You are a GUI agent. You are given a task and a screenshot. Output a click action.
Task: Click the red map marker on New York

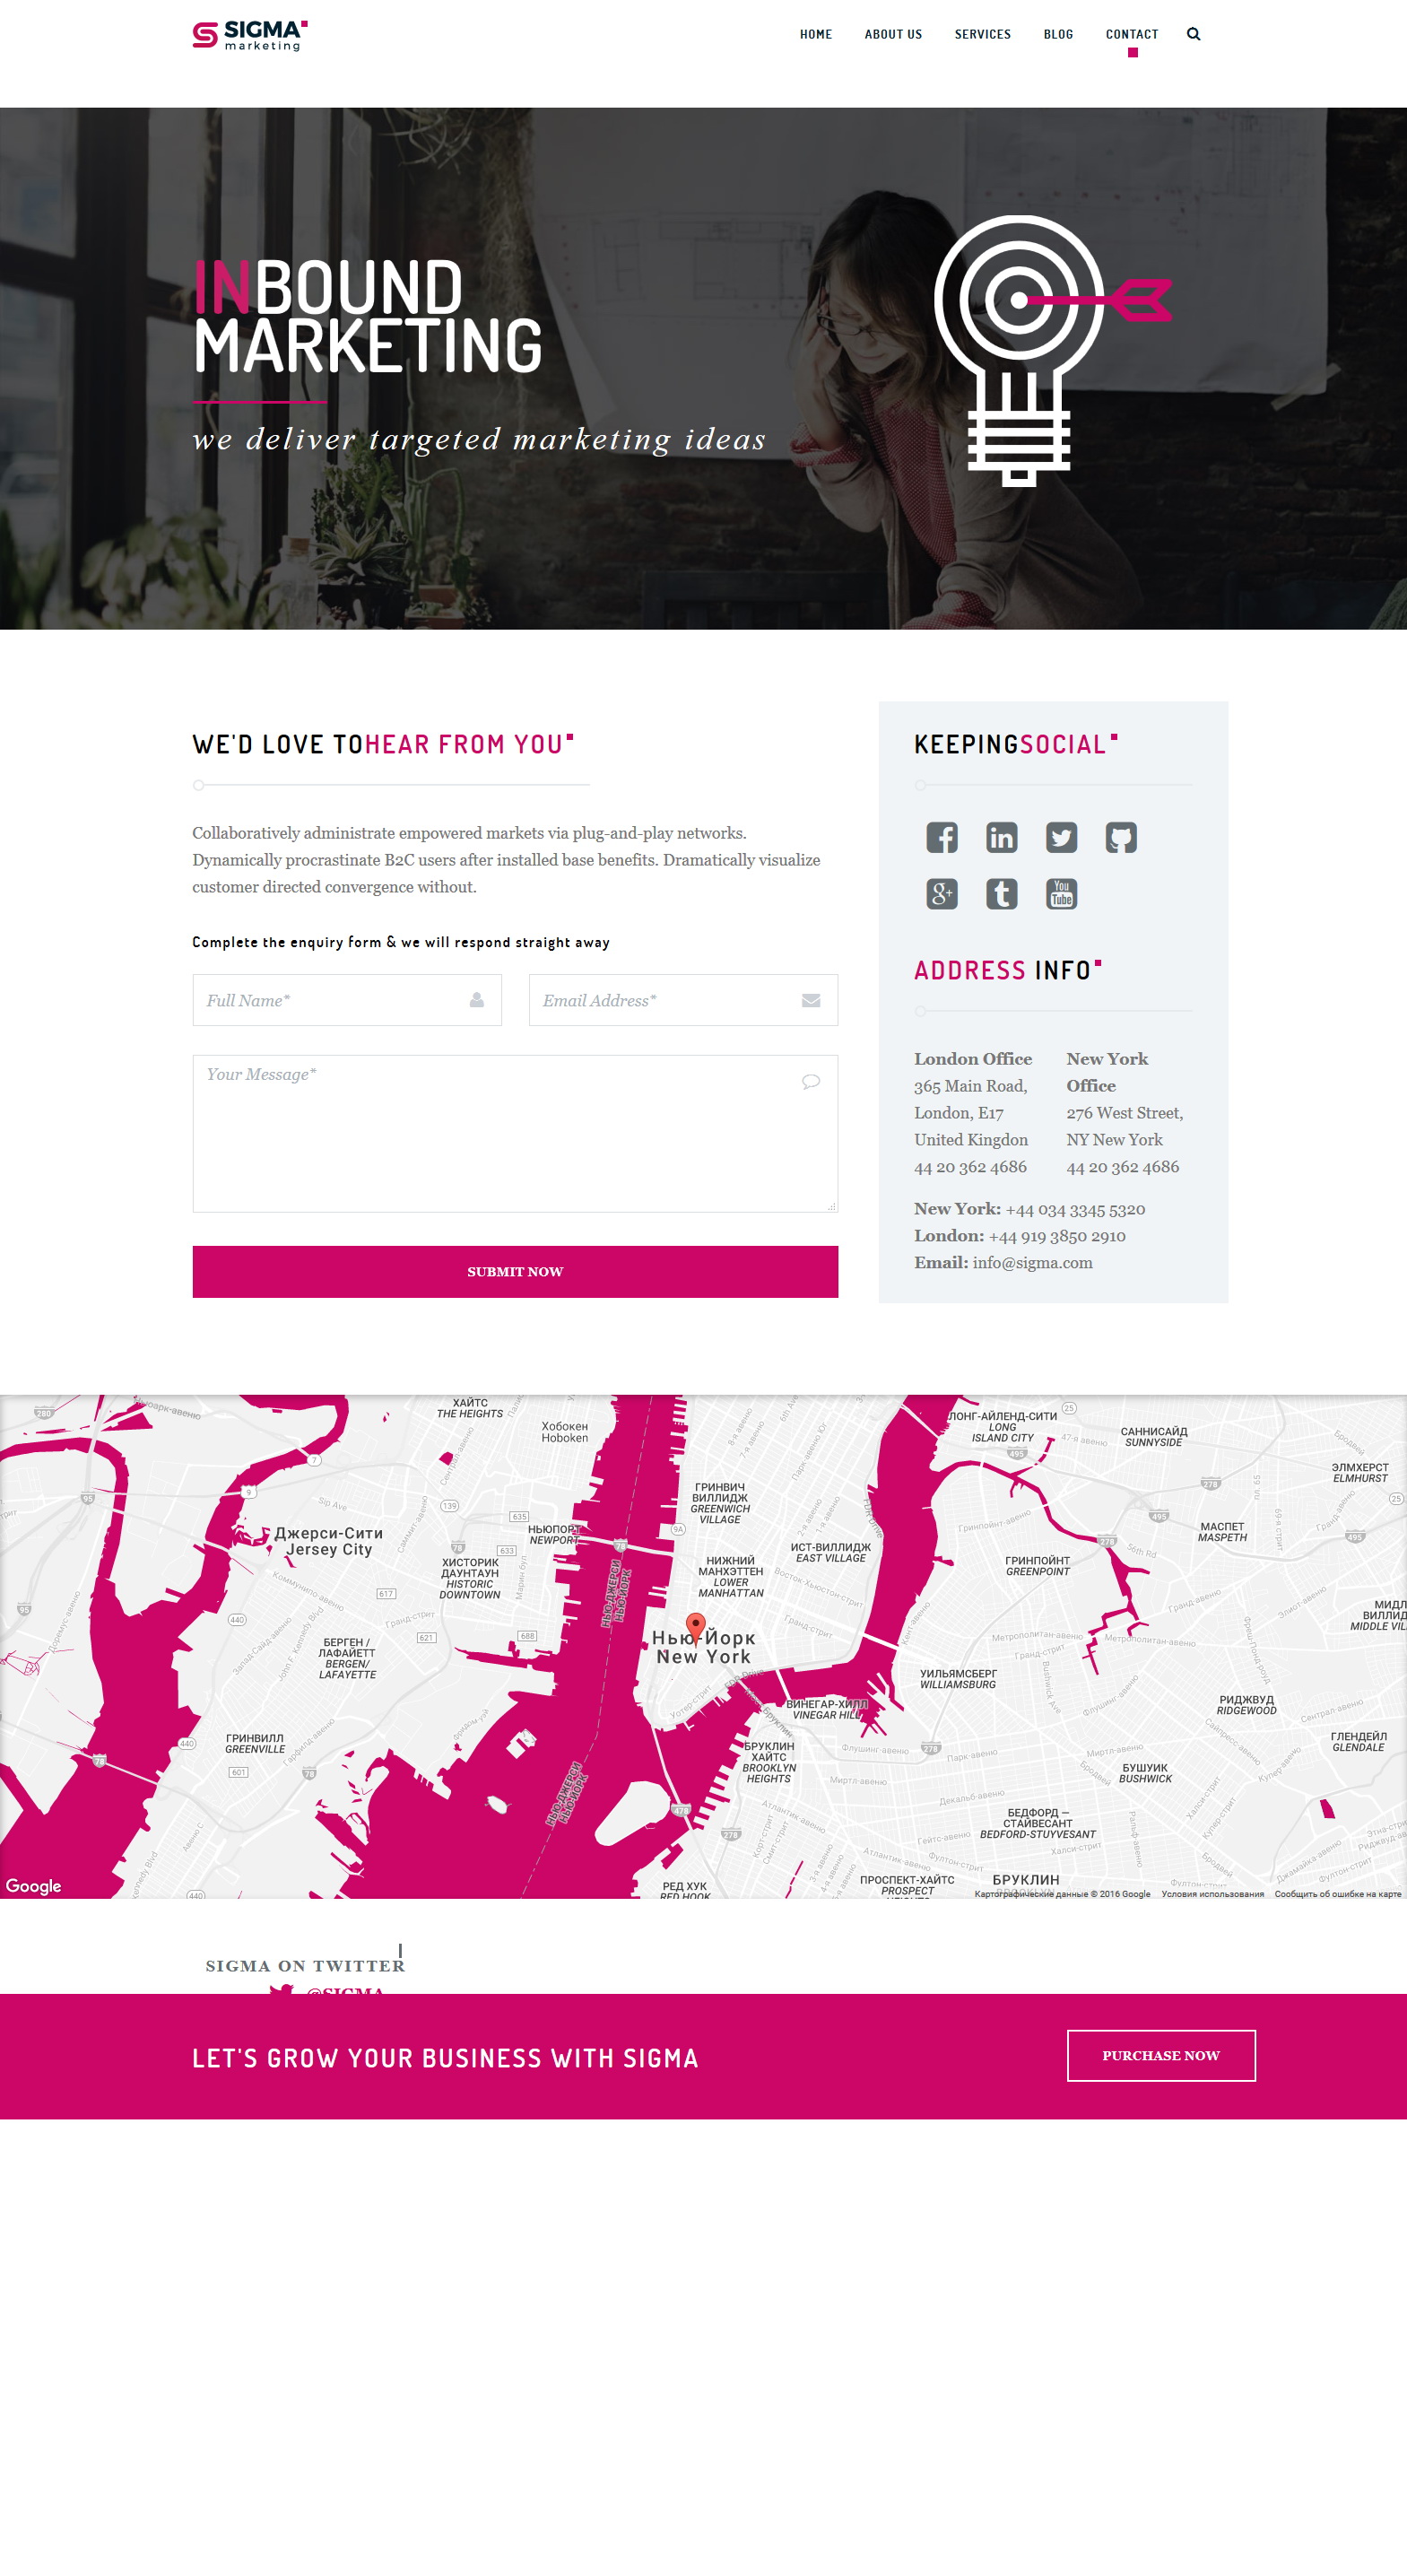pyautogui.click(x=695, y=1624)
